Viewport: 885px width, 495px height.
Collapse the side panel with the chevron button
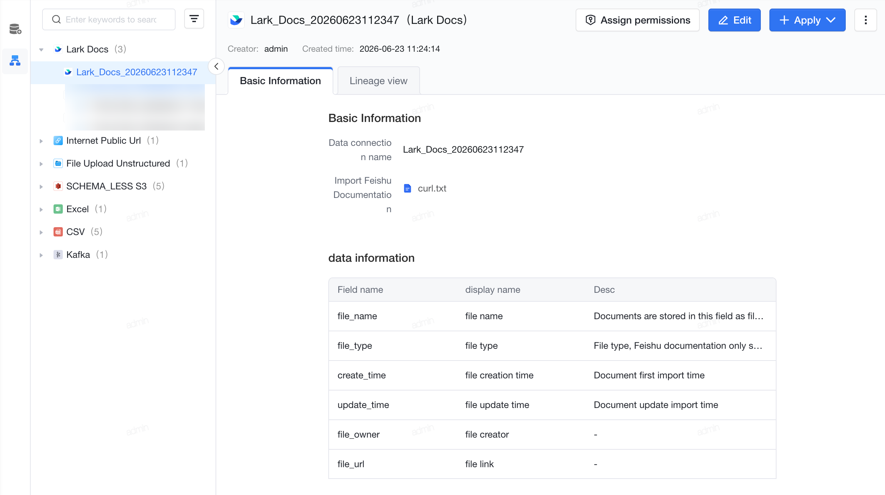click(216, 66)
